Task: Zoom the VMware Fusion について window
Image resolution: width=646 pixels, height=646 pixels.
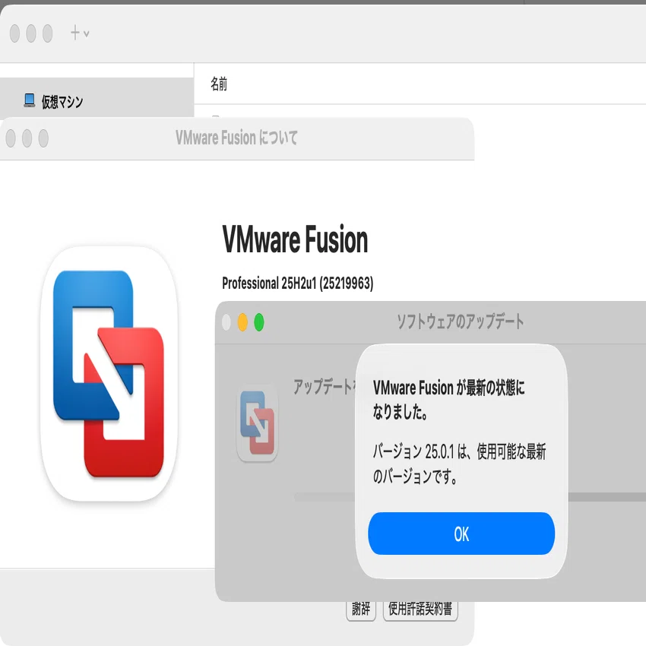Action: 43,138
